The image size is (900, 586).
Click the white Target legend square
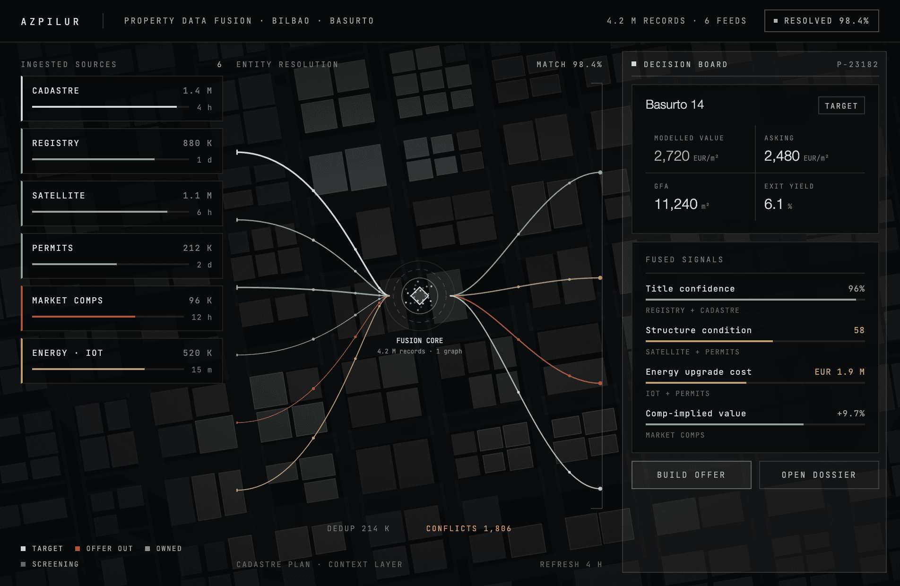23,549
